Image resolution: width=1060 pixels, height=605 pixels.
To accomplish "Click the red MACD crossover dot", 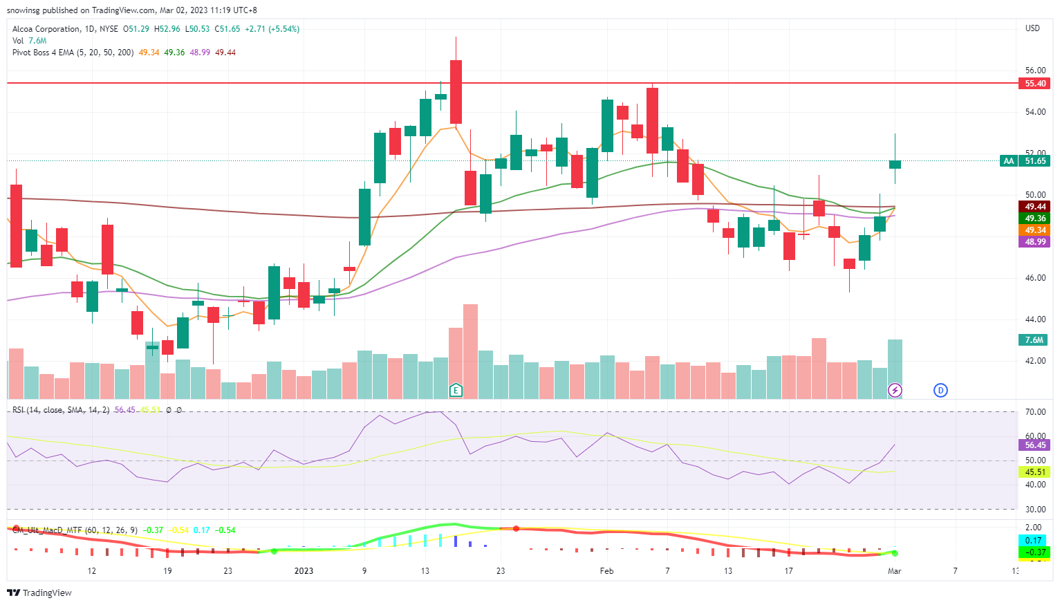I will [516, 529].
